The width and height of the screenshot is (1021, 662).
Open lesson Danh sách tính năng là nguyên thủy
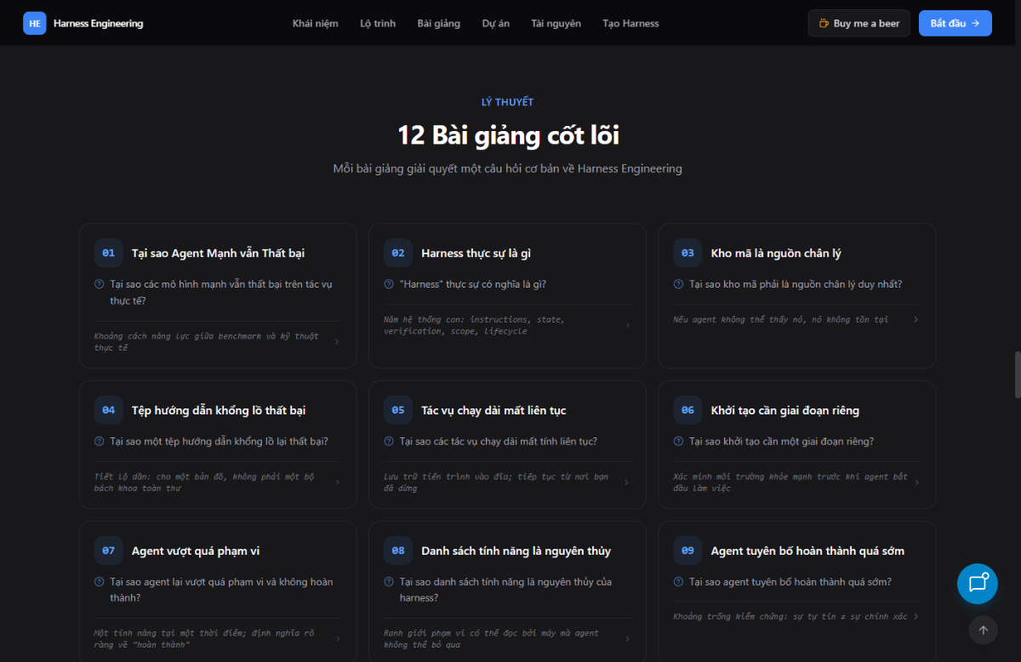[507, 591]
